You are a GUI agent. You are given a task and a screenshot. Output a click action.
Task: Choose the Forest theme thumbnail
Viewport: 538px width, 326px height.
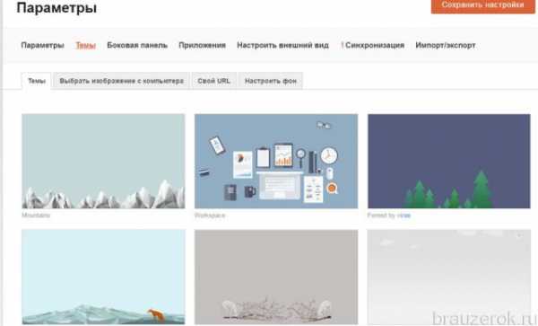449,161
